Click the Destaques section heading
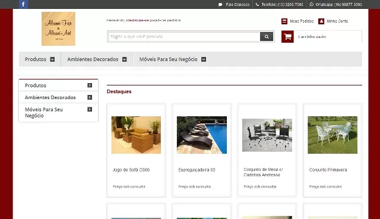The width and height of the screenshot is (380, 219). [119, 91]
